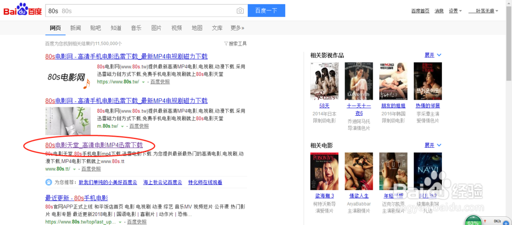Open recommended link 特化师在线观看
This screenshot has width=512, height=225.
pos(205,182)
